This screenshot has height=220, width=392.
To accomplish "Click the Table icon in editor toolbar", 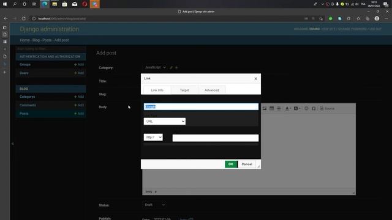I will pos(272,109).
